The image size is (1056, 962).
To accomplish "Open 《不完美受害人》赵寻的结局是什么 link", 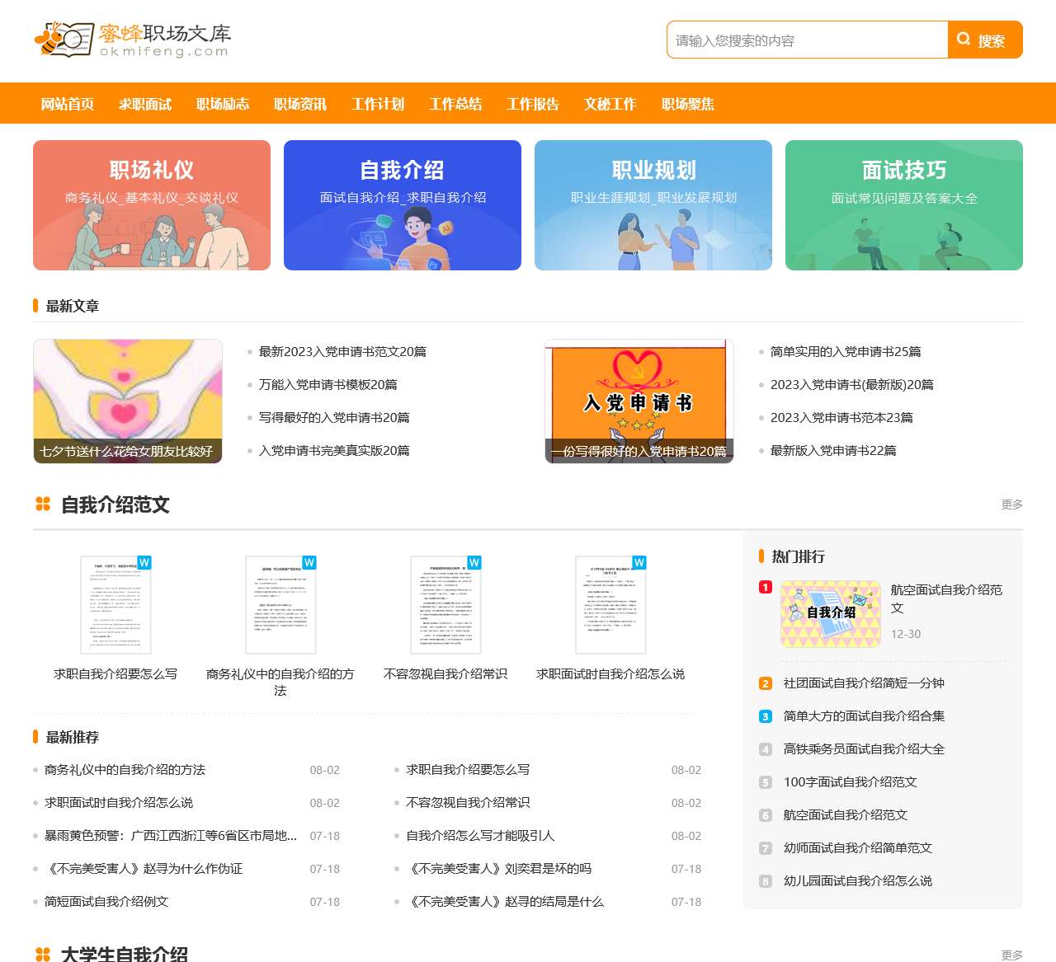I will click(x=505, y=902).
